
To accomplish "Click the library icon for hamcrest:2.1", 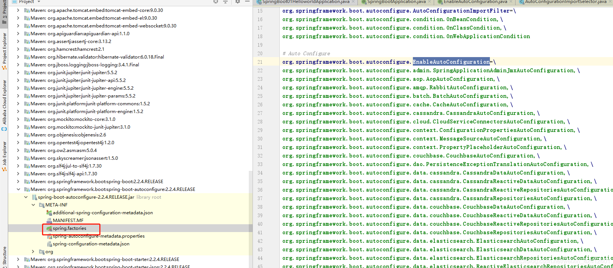I will 27,49.
